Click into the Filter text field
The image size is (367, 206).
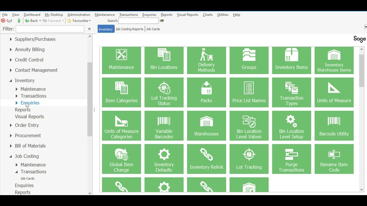click(x=50, y=29)
